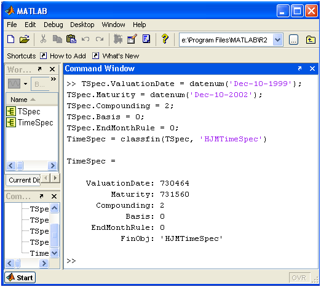Click Command History horizontal scrollbar thumb
This screenshot has height=287, width=321.
click(x=18, y=263)
